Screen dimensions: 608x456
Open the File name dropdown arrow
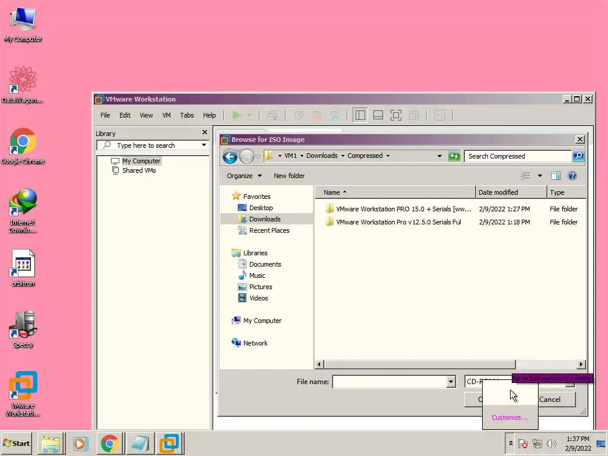coord(451,382)
